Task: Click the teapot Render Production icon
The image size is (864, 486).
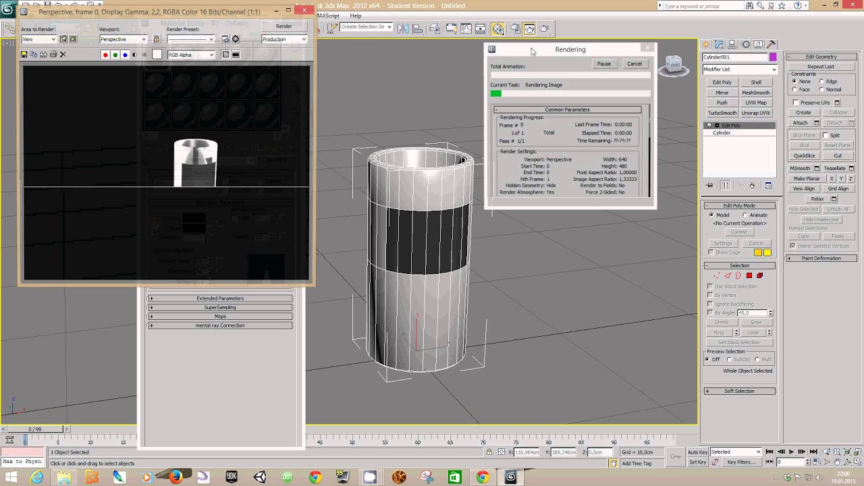Action: pos(545,28)
